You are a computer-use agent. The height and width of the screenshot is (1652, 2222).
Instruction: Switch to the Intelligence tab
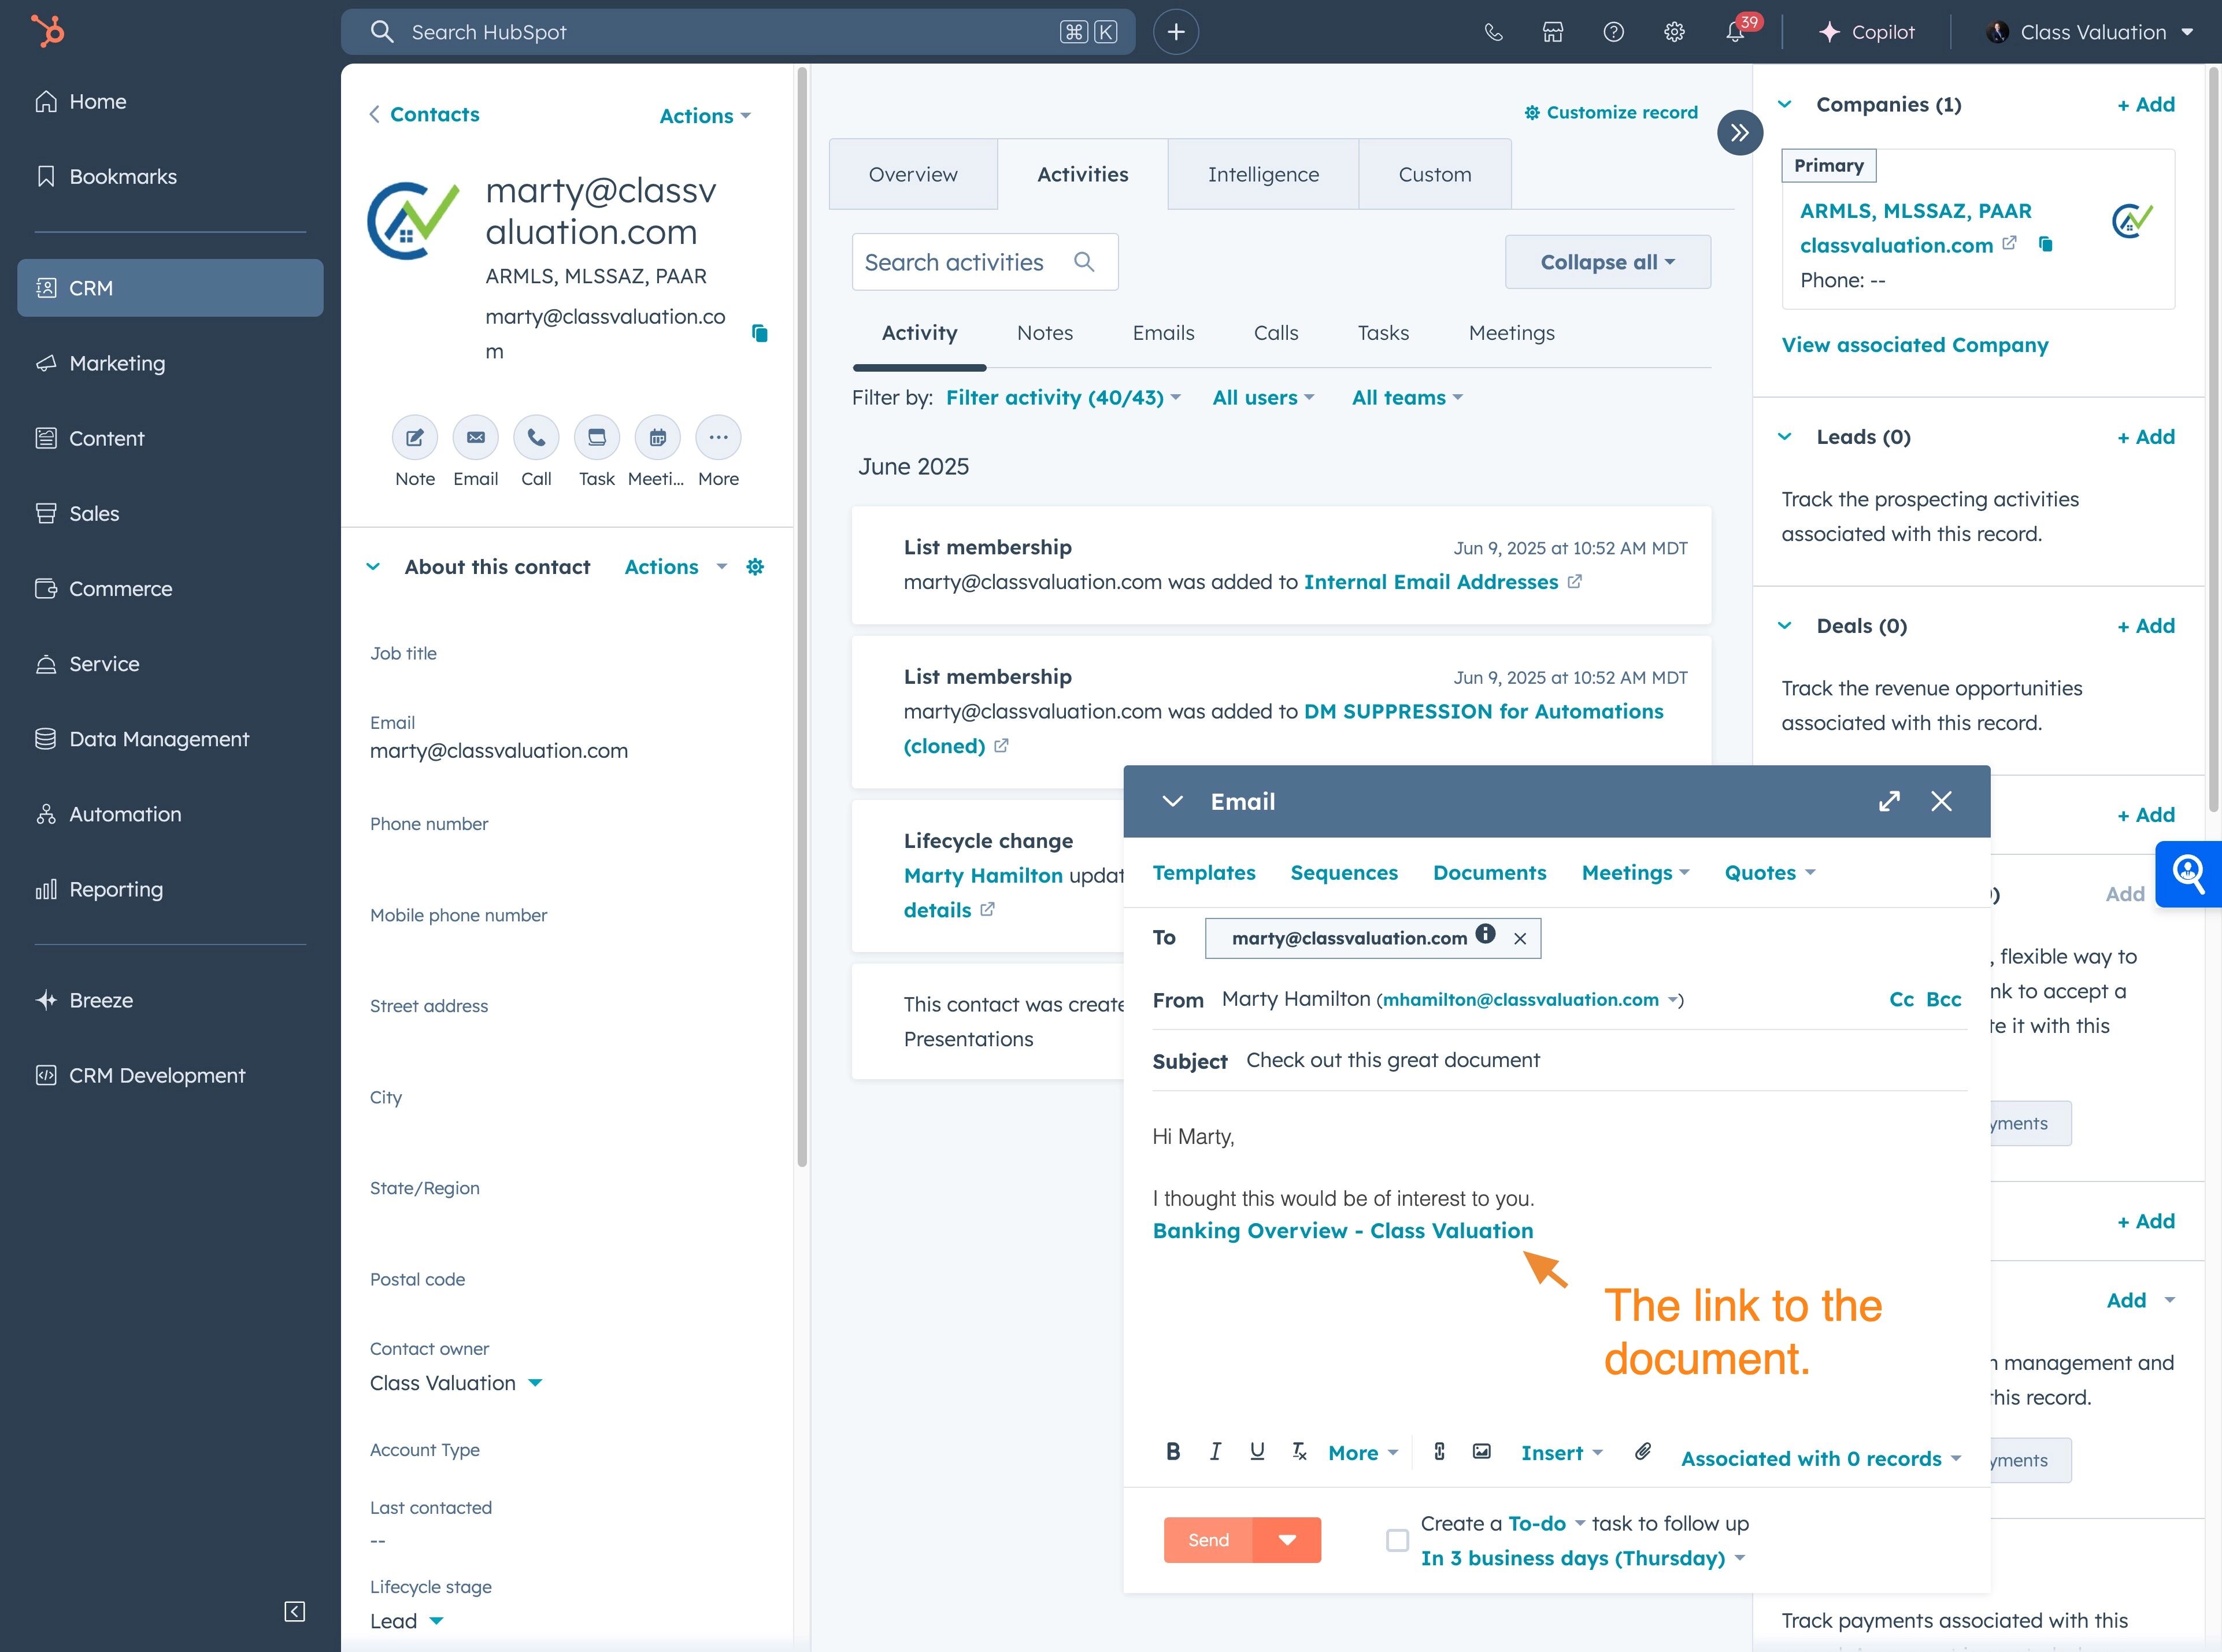(1262, 174)
